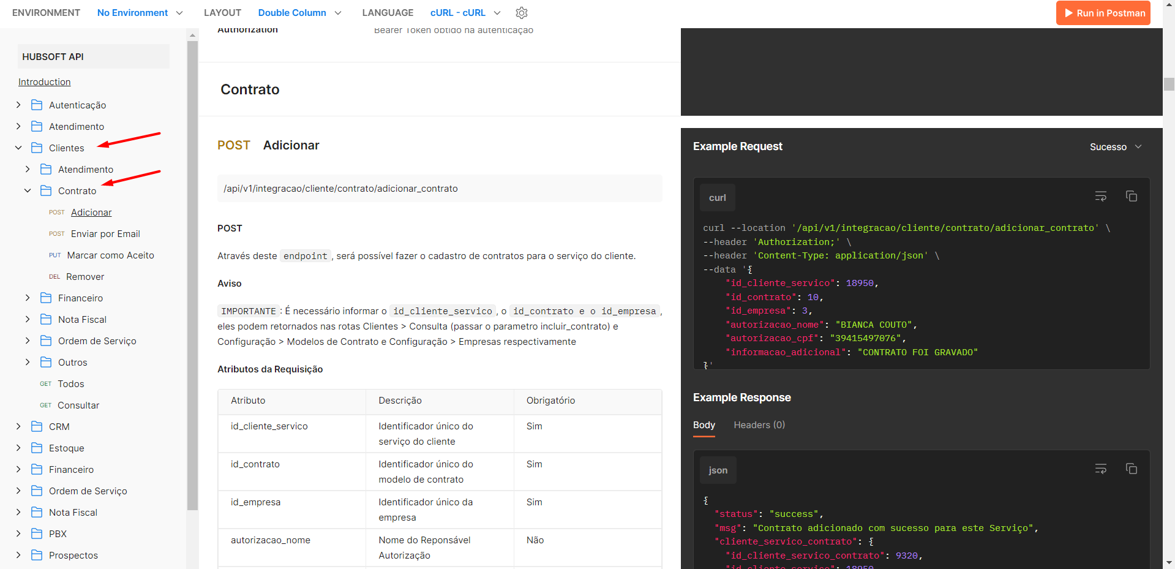The height and width of the screenshot is (569, 1175).
Task: Collapse the Clientes folder chevron
Action: point(18,148)
